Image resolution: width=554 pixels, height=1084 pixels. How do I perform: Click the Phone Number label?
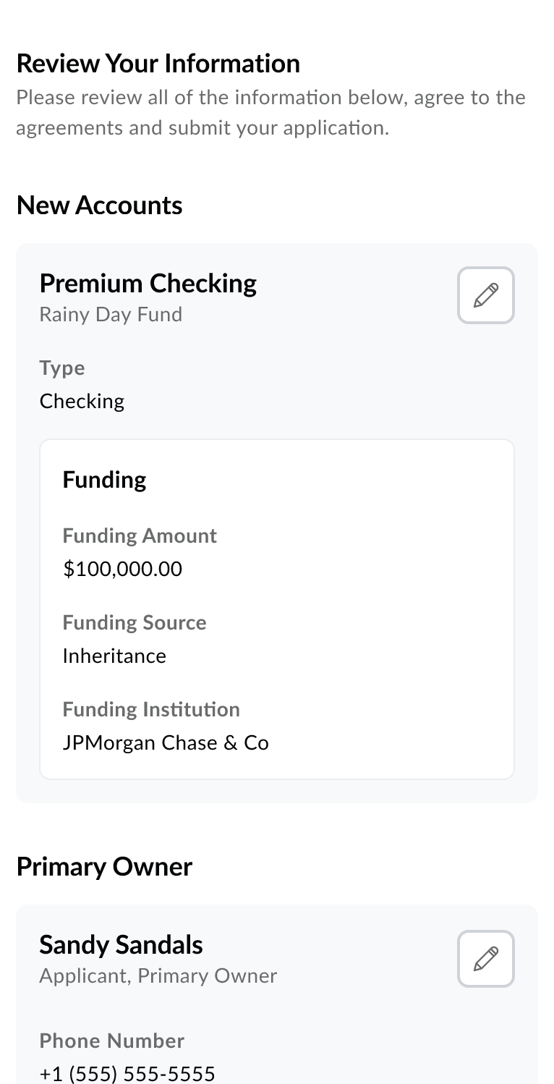[x=112, y=1041]
